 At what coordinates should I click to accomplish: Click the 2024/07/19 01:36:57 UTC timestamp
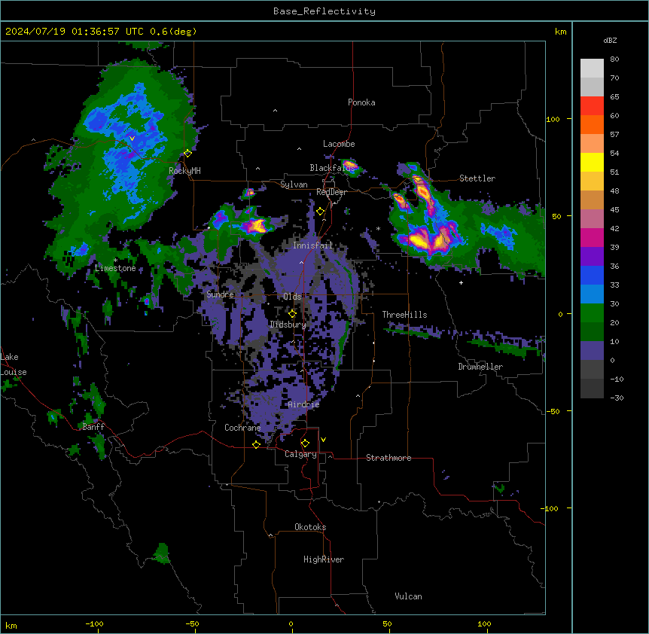point(71,32)
